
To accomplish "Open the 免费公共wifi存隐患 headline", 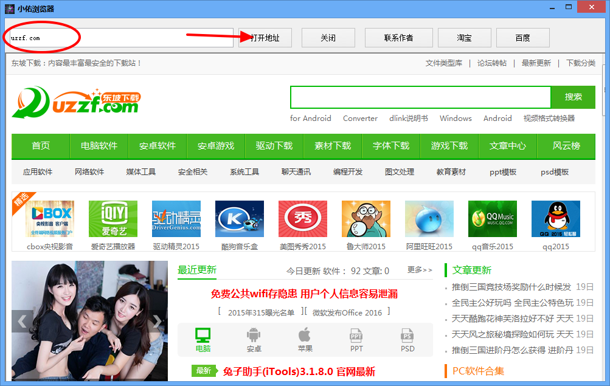I will pyautogui.click(x=304, y=294).
